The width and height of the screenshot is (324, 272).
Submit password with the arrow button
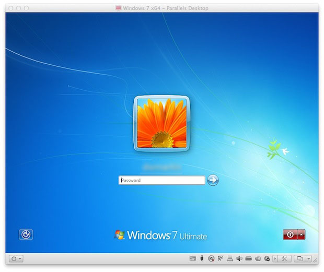click(213, 180)
